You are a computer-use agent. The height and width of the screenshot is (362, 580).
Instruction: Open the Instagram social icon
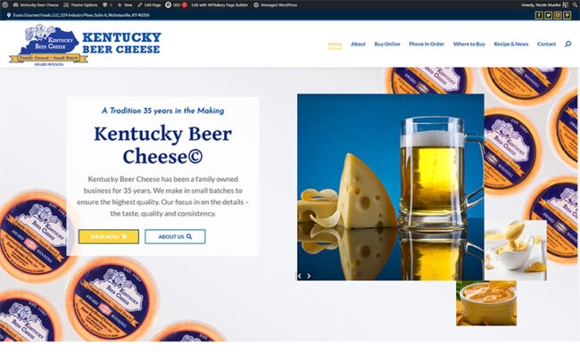point(558,15)
